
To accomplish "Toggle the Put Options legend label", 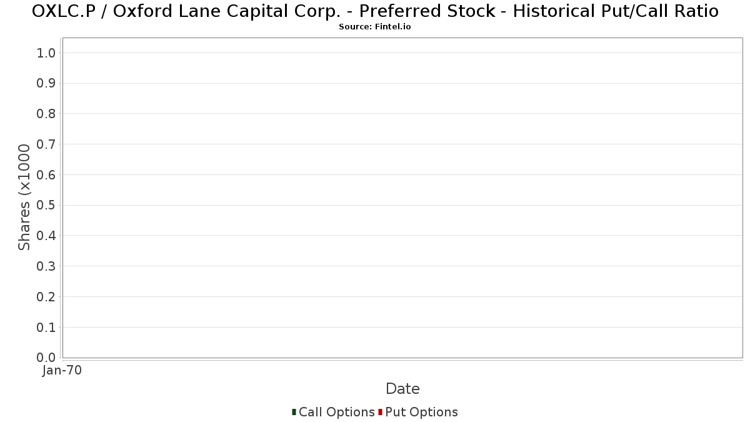I will click(421, 412).
